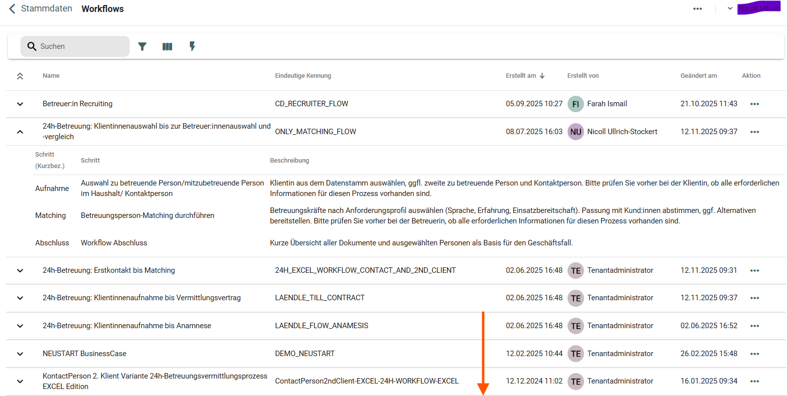Sort by Name column header
This screenshot has width=787, height=396.
(51, 76)
